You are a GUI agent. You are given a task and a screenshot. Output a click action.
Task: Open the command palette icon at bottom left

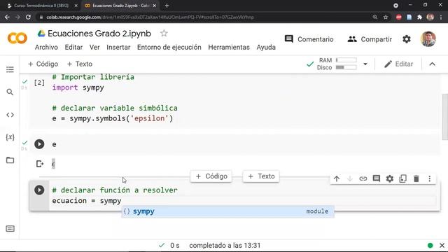click(x=10, y=229)
